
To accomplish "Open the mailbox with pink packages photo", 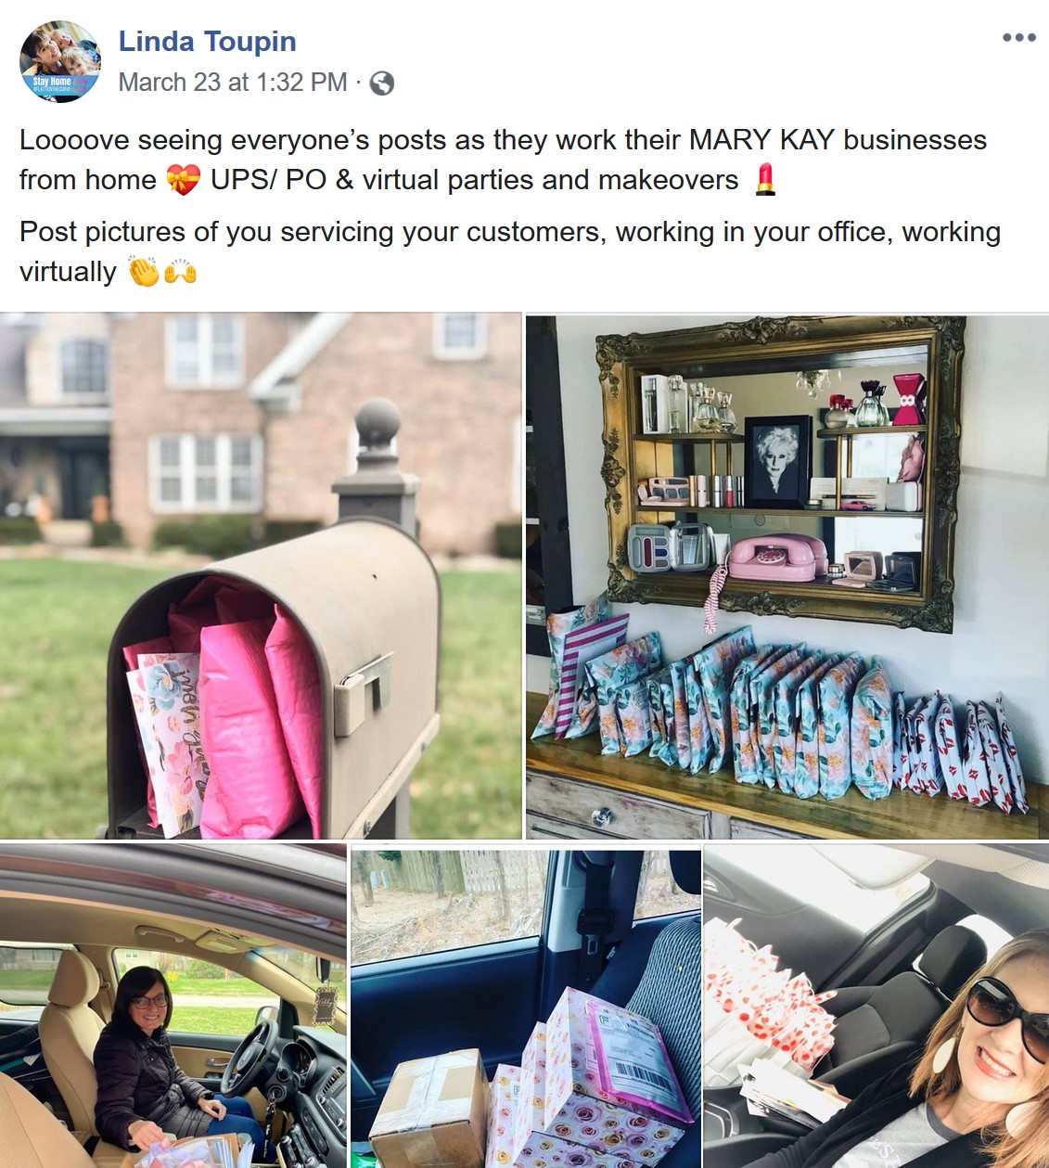I will (x=261, y=576).
